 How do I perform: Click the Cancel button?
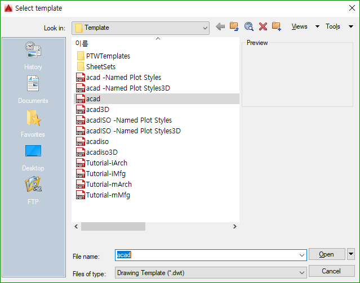click(331, 271)
